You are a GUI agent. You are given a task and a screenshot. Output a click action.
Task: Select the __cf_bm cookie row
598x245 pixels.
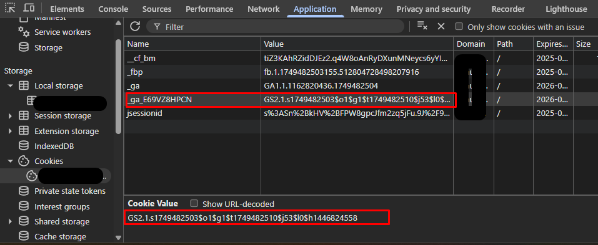(361, 58)
